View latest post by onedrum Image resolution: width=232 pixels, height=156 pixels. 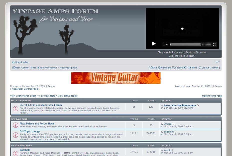pyautogui.click(x=175, y=132)
